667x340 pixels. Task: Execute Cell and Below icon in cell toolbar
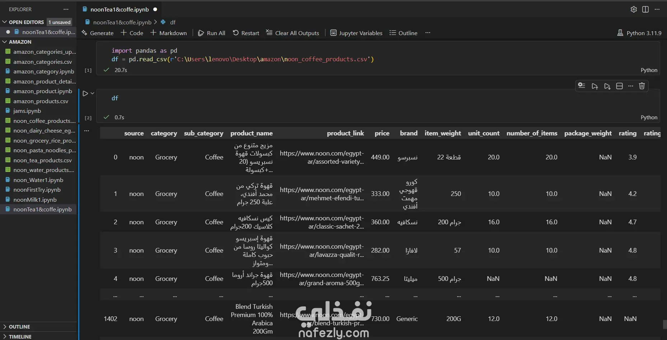607,86
